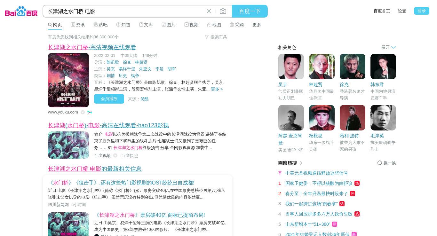The image size is (437, 236).
Task: Open 百度首页 link
Action: (382, 11)
